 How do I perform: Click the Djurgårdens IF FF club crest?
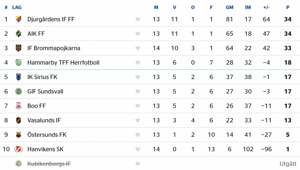(x=18, y=19)
